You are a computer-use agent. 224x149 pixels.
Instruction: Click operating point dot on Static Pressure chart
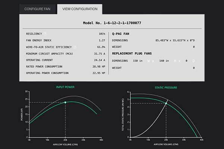(x=166, y=104)
